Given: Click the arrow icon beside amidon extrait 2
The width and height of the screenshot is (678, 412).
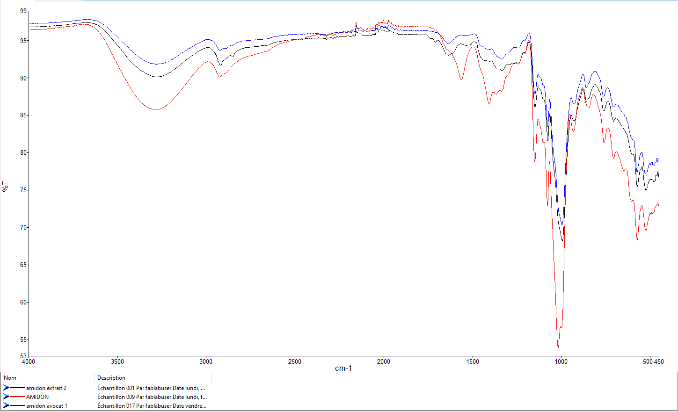Looking at the screenshot, I should [x=6, y=388].
